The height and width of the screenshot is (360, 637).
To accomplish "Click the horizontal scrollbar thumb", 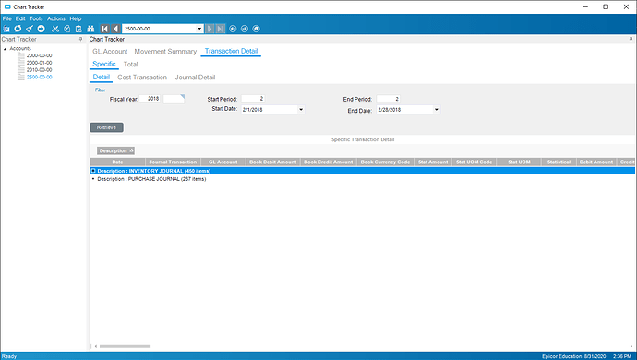I will (x=126, y=346).
